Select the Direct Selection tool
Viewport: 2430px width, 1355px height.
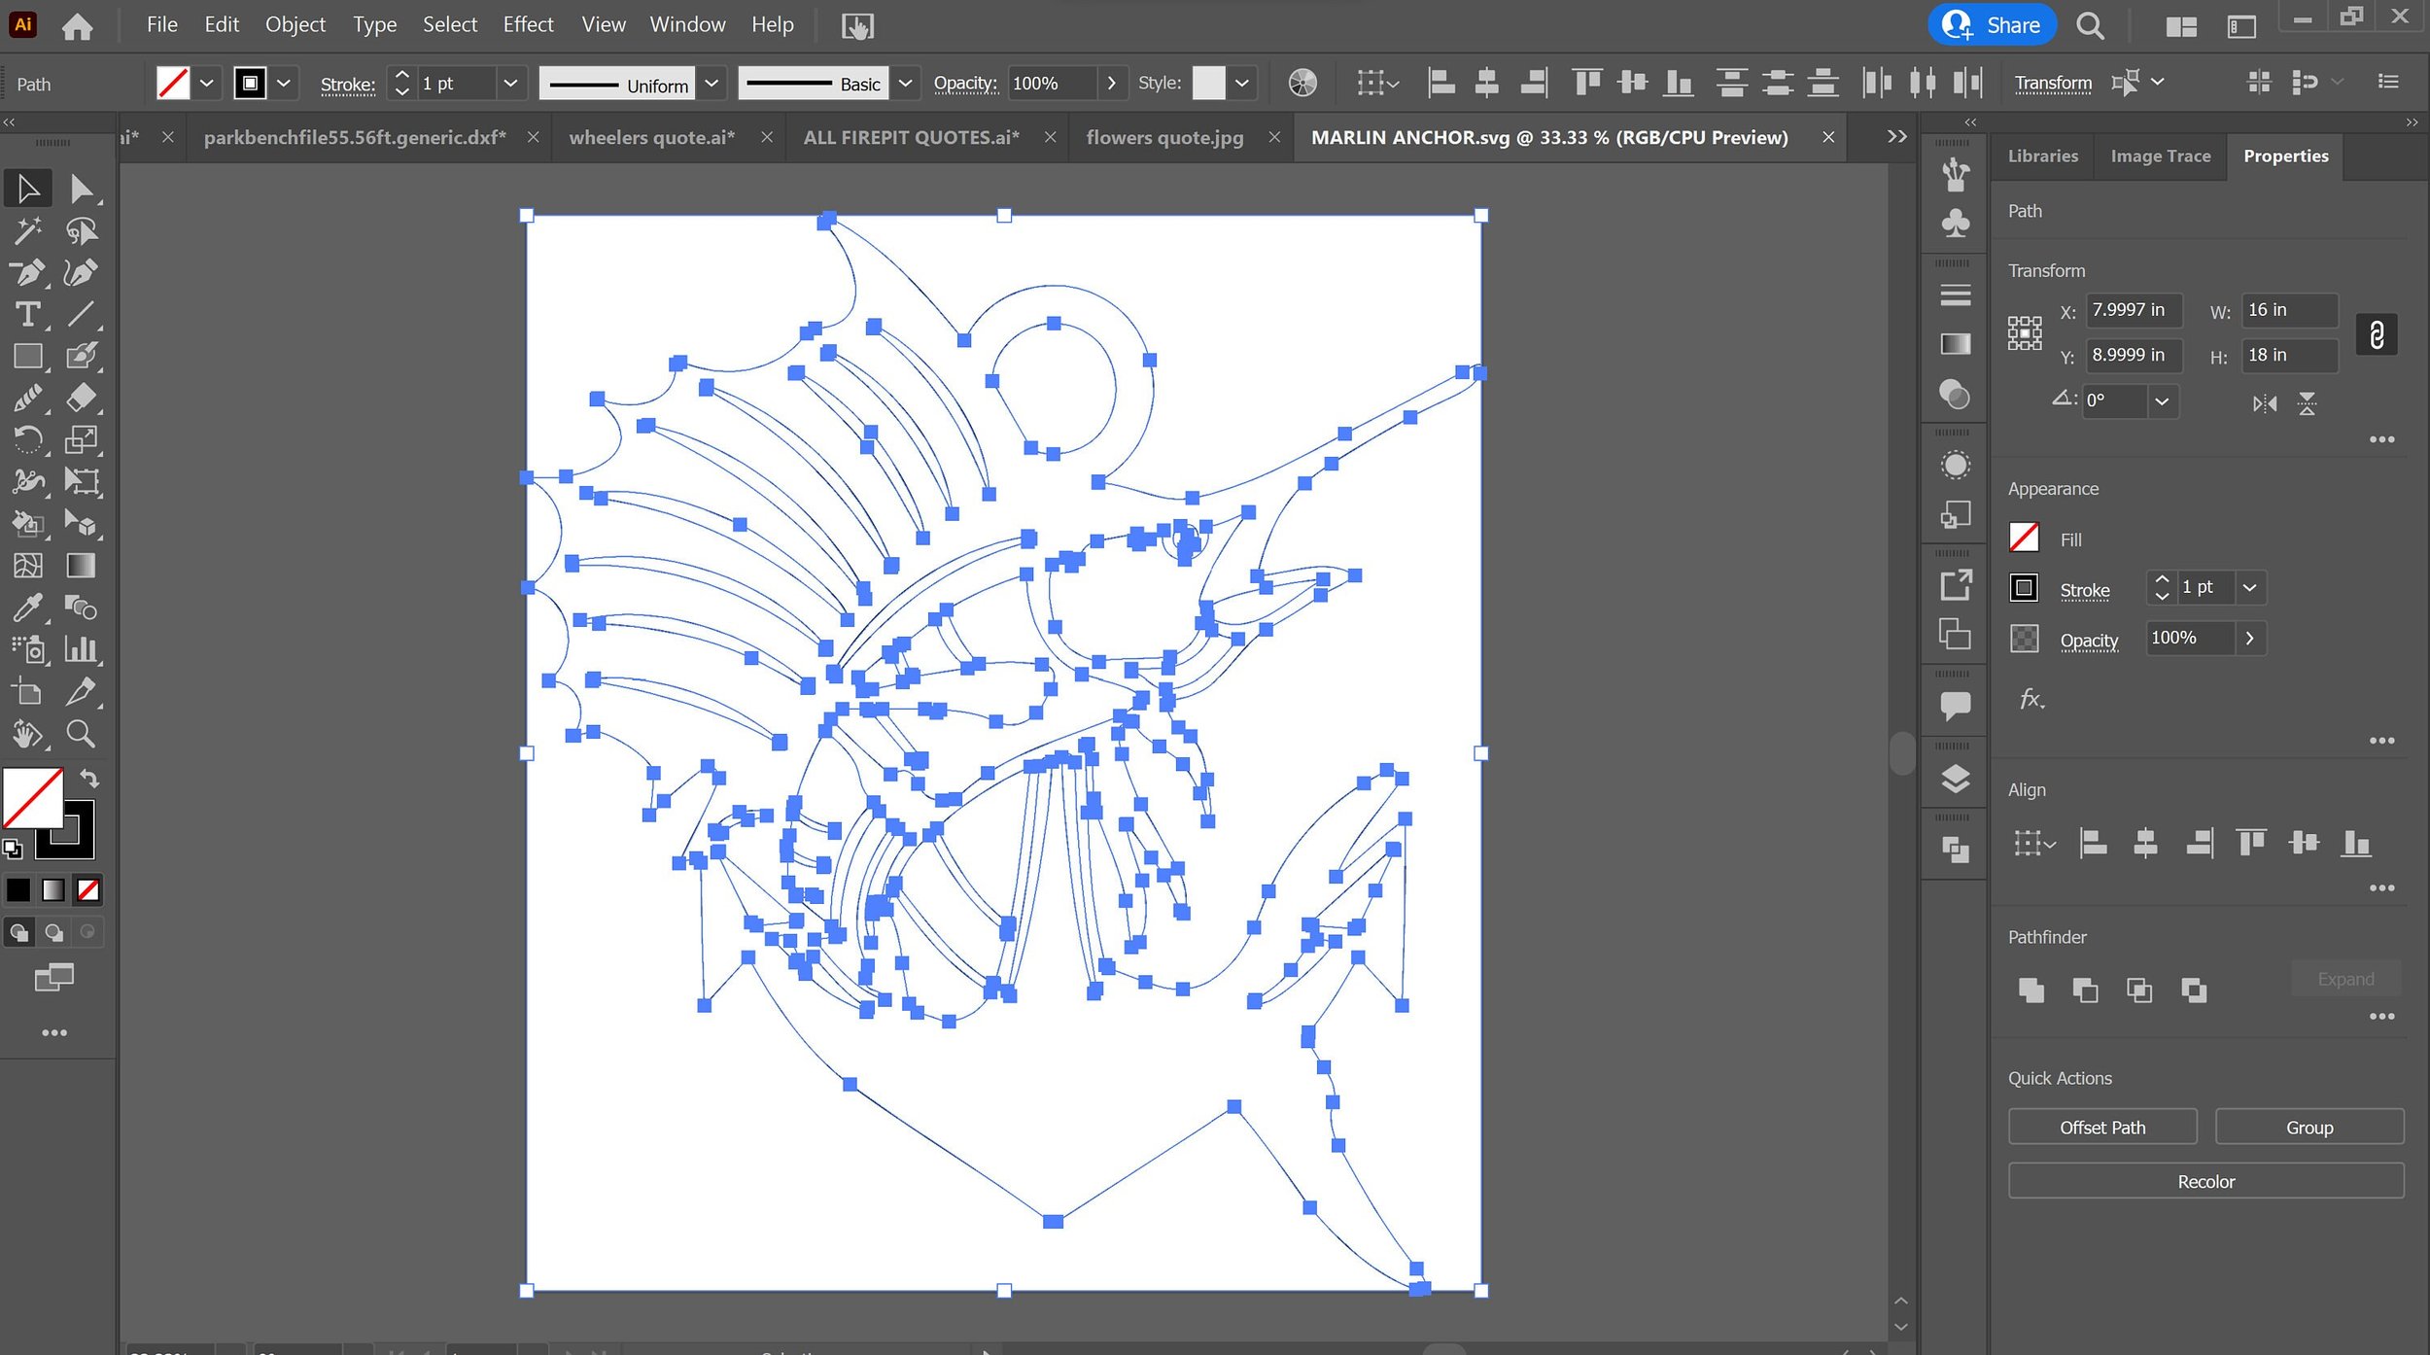82,189
